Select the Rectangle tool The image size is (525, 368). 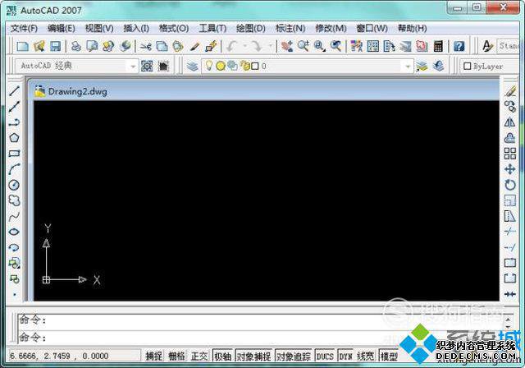click(14, 154)
